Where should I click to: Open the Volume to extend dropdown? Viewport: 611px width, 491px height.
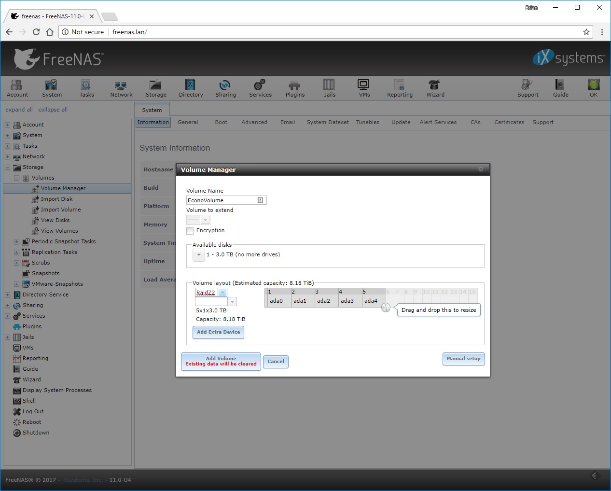[205, 220]
